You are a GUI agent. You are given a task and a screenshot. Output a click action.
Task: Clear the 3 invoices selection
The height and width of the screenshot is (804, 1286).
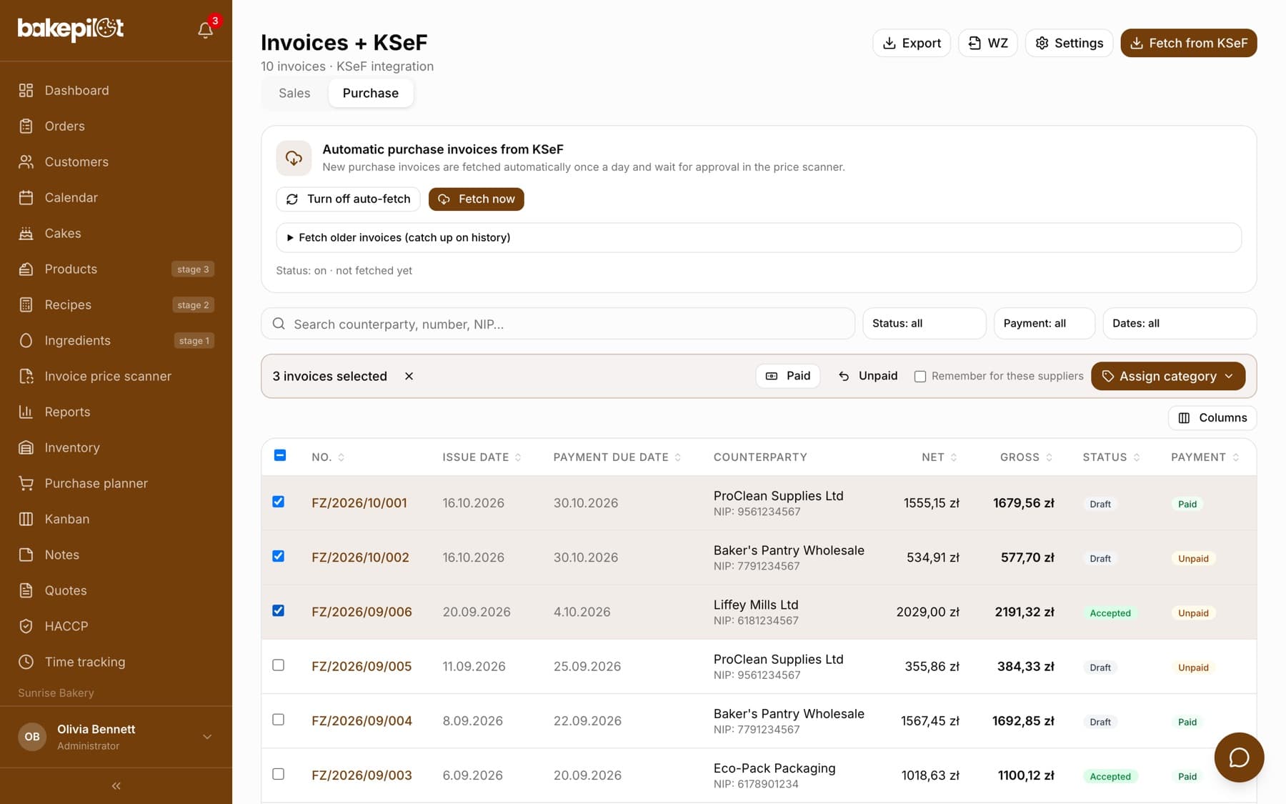tap(409, 376)
